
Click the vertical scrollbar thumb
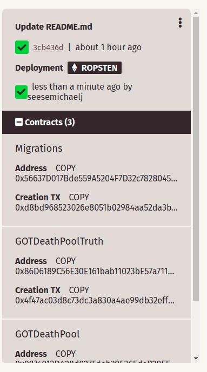pyautogui.click(x=196, y=159)
